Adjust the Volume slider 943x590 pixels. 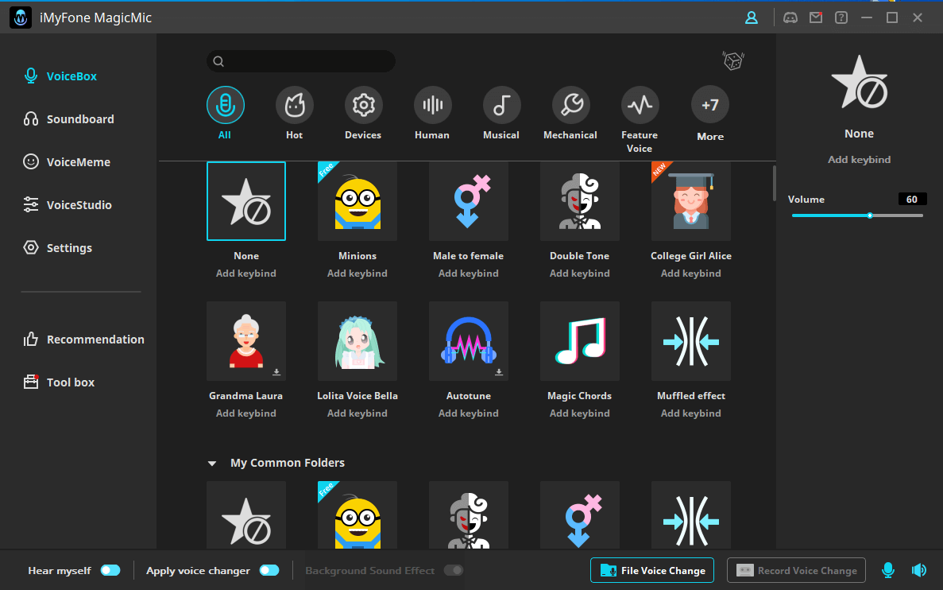858,215
